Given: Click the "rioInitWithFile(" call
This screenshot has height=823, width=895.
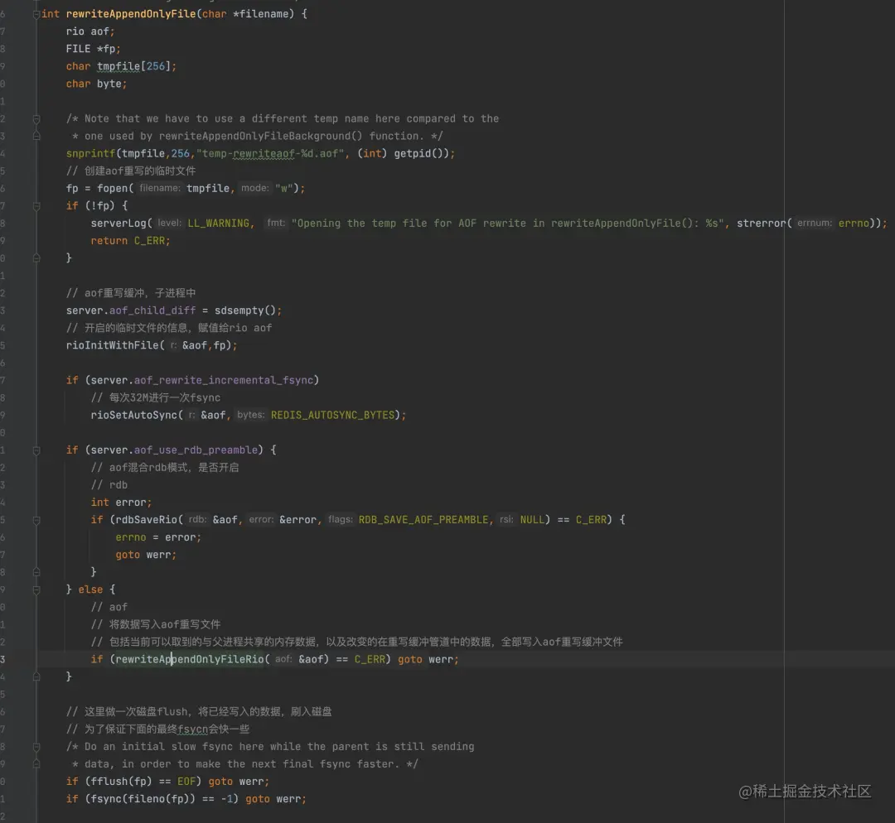Looking at the screenshot, I should tap(114, 345).
